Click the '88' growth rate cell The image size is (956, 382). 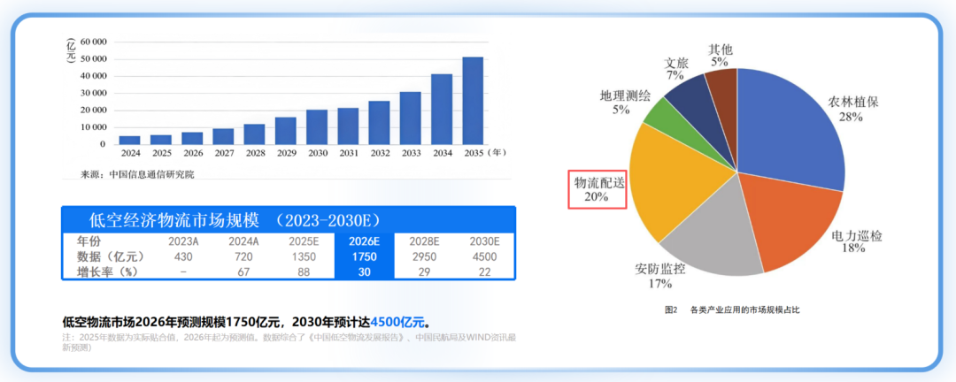point(305,272)
